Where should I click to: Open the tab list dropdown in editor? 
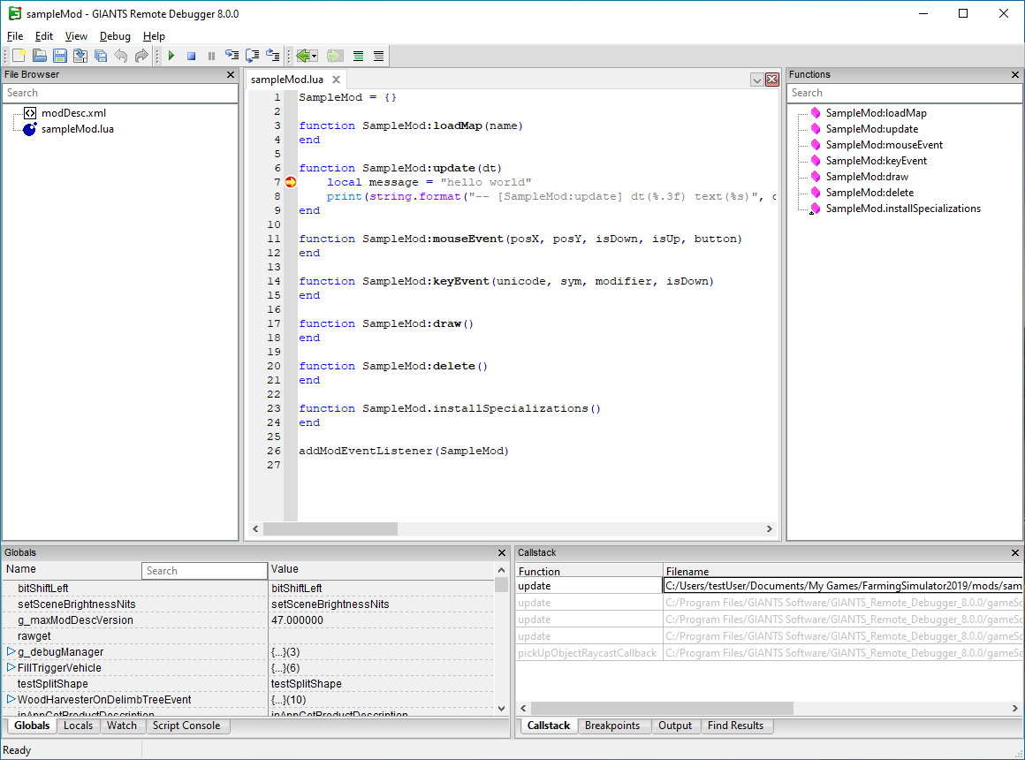click(756, 80)
